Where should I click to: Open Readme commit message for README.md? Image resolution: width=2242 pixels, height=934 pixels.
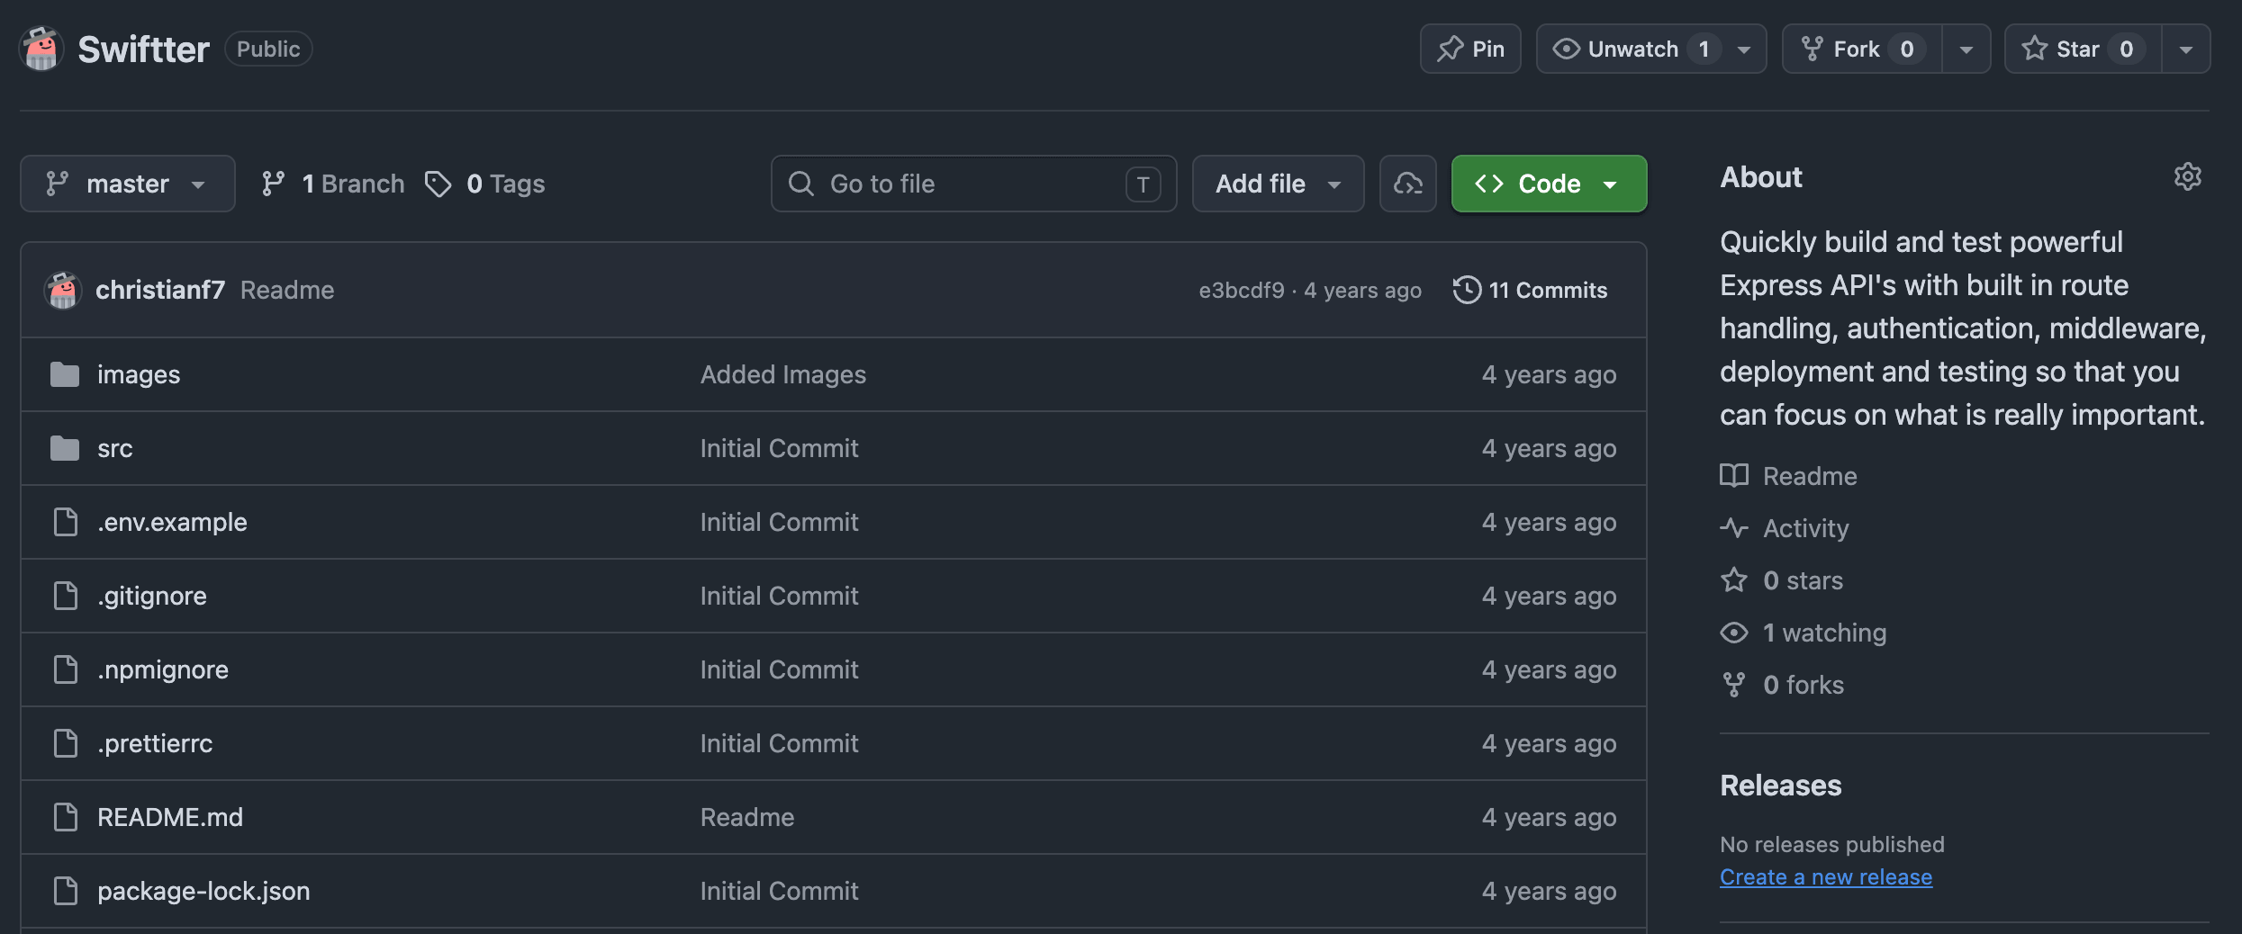click(x=747, y=817)
